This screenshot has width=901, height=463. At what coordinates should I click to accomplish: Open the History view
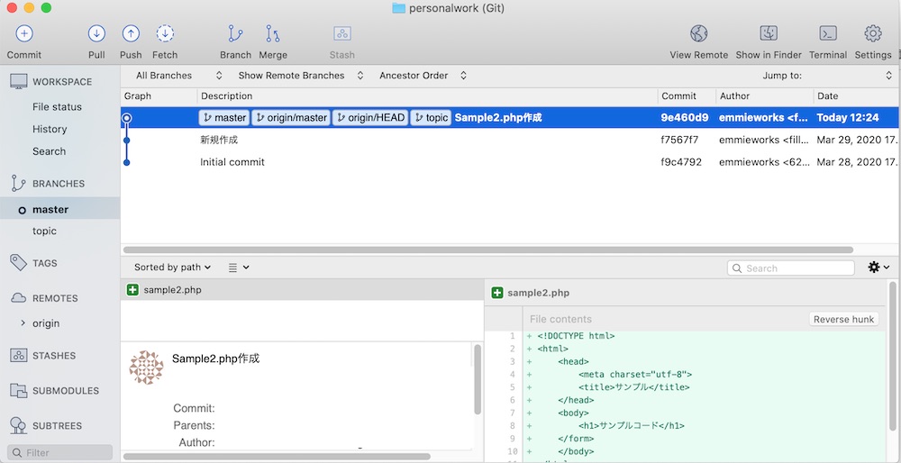tap(50, 129)
